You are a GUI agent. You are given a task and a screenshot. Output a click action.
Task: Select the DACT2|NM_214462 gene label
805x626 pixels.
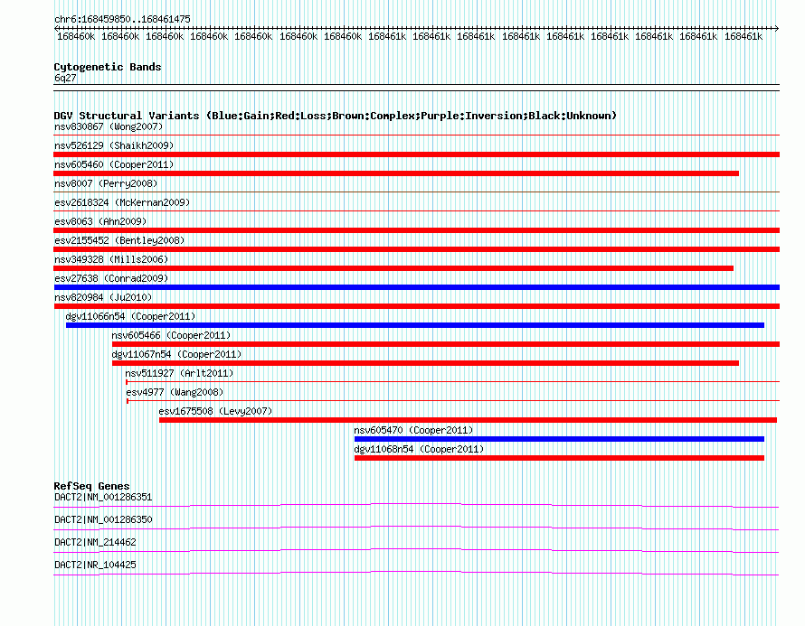[95, 542]
